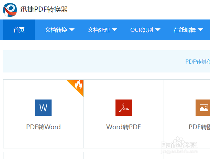Click the PDF转Word label
210x159 pixels.
43,127
